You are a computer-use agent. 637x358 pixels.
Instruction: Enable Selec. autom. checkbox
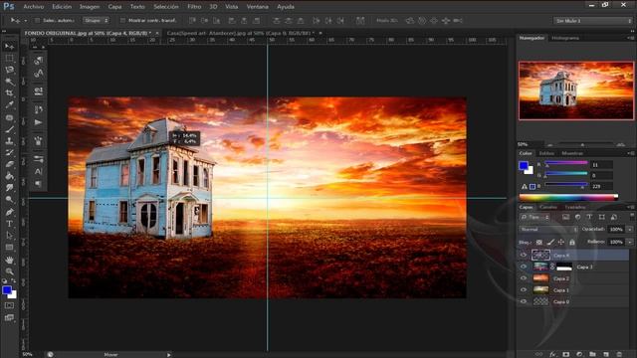tap(37, 20)
